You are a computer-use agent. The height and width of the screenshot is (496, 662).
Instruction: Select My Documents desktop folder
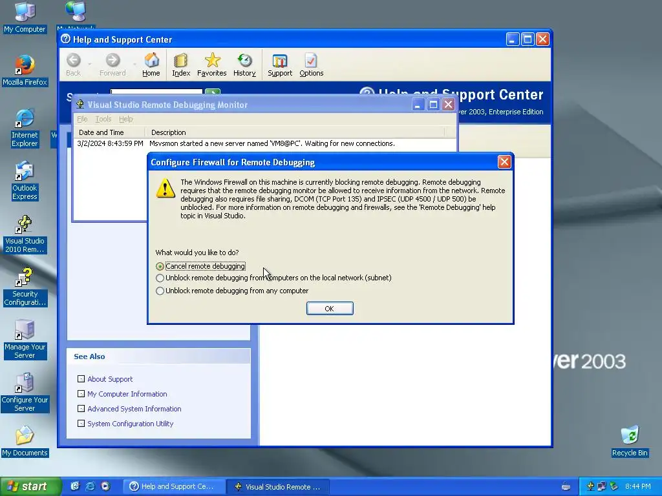tap(25, 441)
